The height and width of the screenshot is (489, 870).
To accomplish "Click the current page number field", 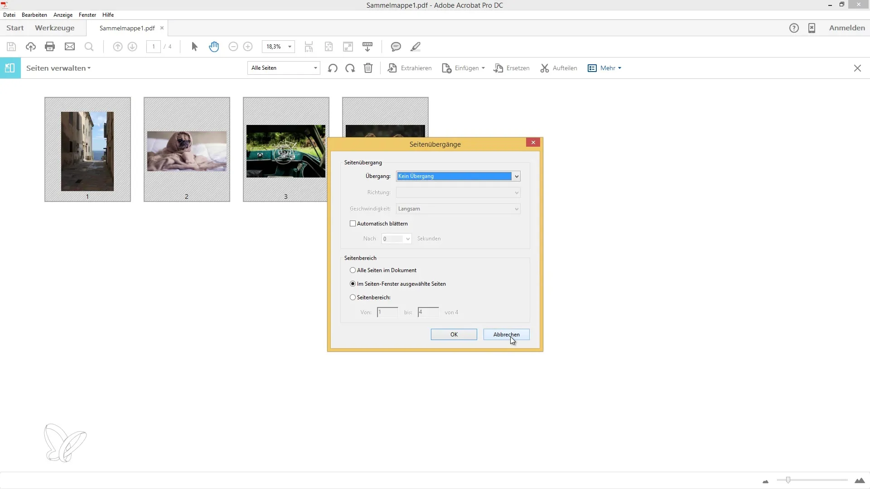I will pyautogui.click(x=154, y=47).
